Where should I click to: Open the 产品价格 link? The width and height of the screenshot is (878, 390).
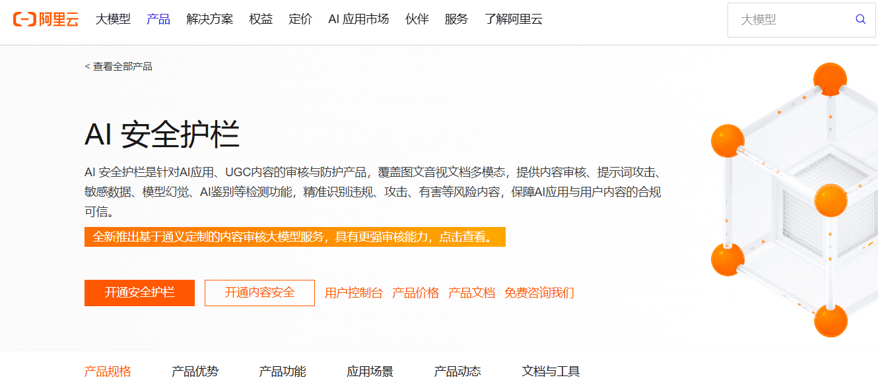(x=416, y=293)
